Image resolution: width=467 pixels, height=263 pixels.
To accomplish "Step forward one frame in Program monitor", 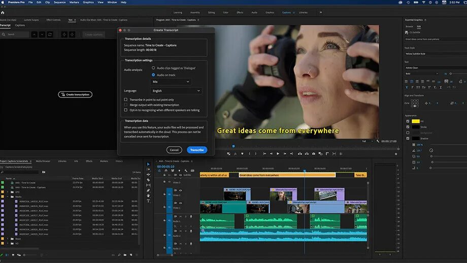I will pyautogui.click(x=285, y=154).
